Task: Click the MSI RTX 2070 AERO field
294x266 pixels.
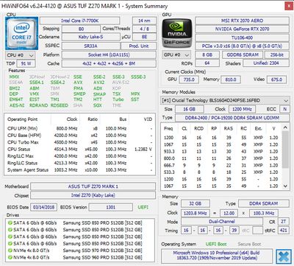Action: pos(242,21)
